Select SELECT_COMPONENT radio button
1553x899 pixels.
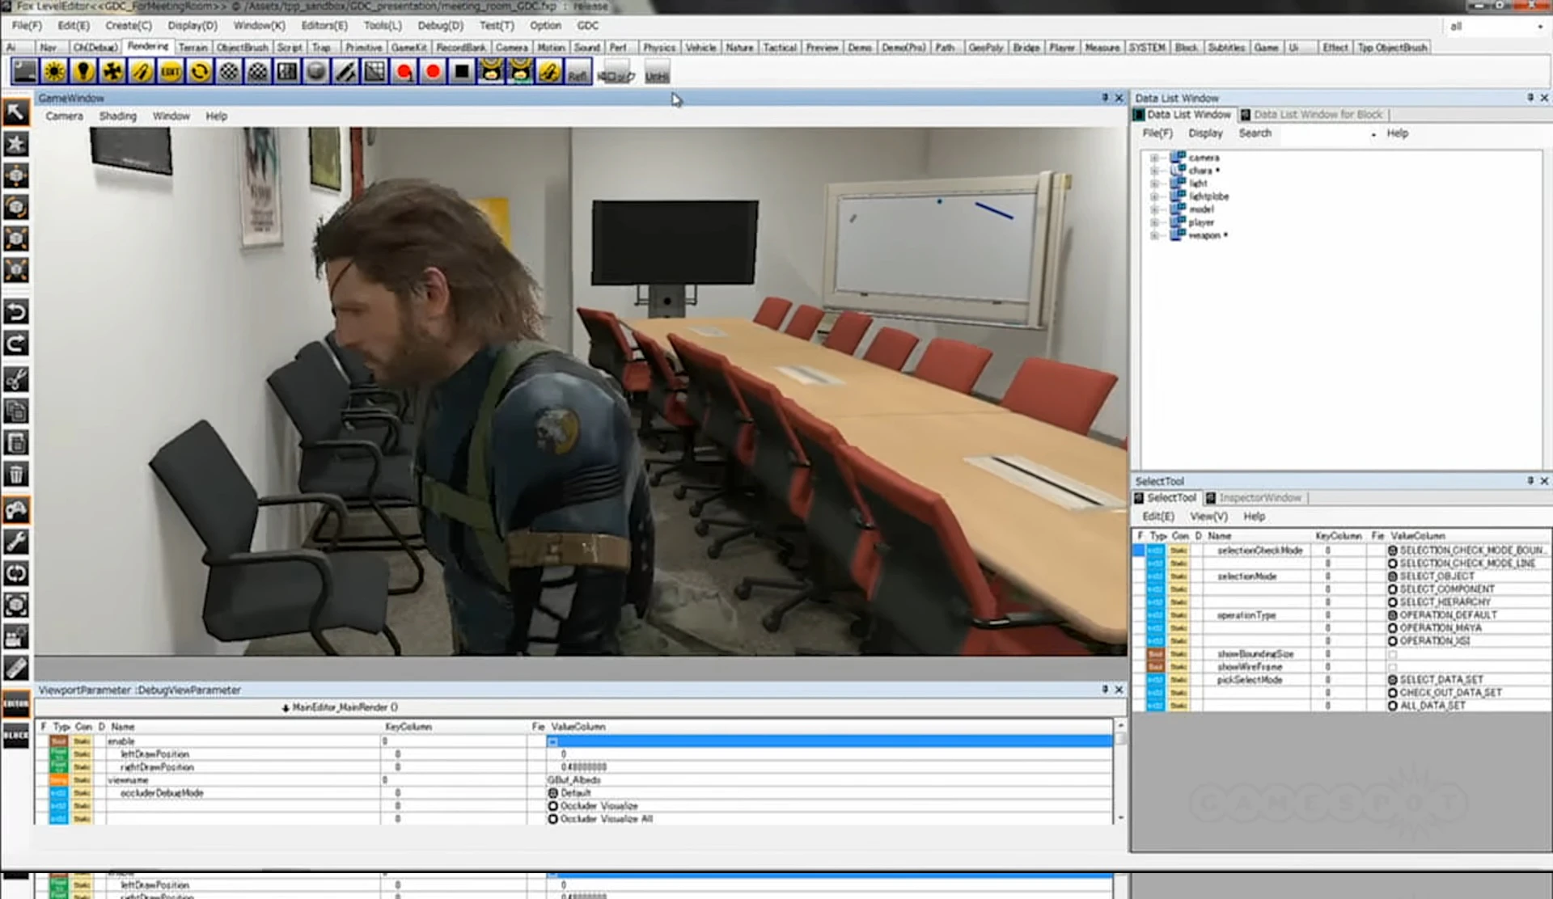pyautogui.click(x=1393, y=589)
